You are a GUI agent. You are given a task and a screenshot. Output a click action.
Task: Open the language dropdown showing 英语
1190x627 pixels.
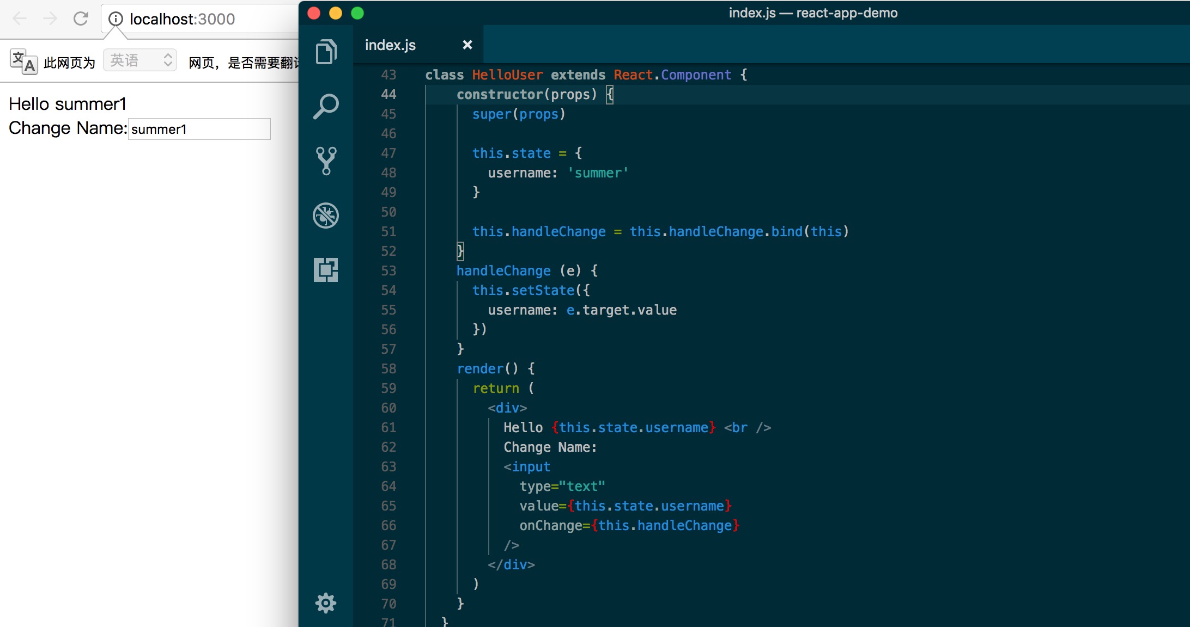click(140, 60)
